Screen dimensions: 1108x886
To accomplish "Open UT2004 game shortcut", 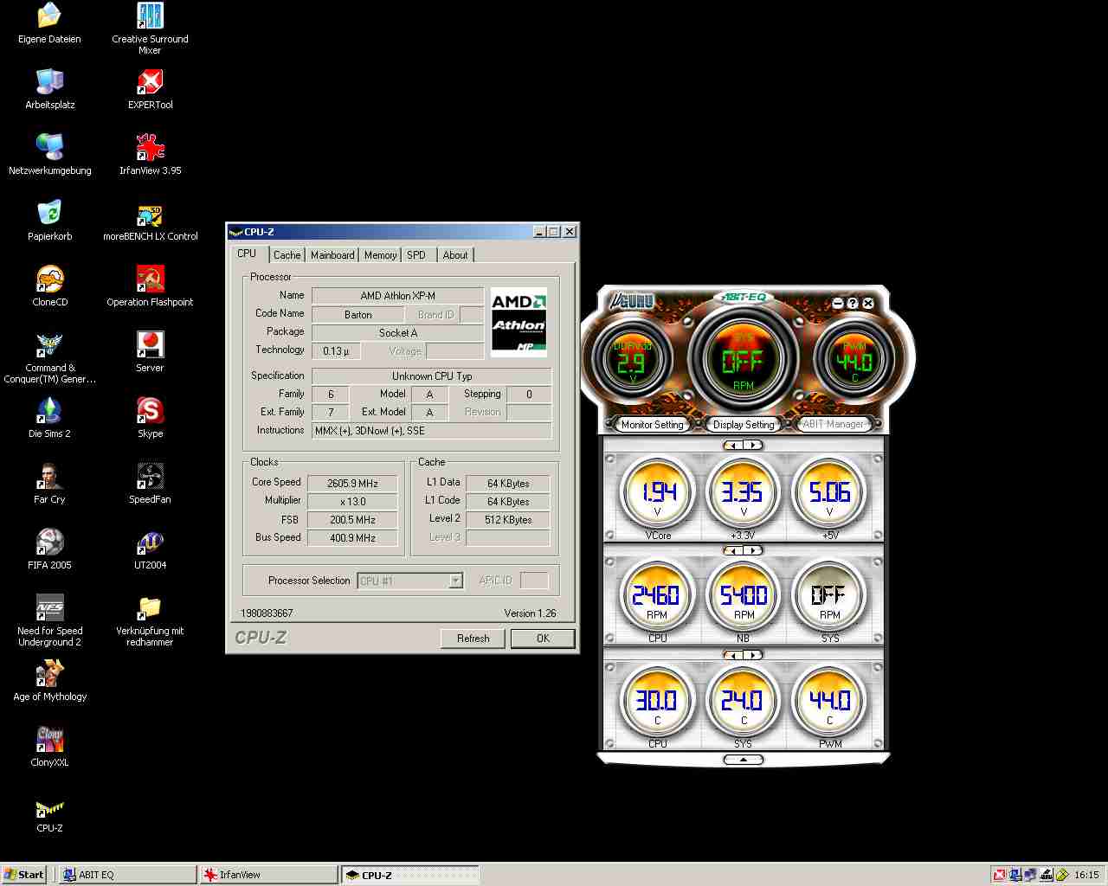I will [150, 549].
